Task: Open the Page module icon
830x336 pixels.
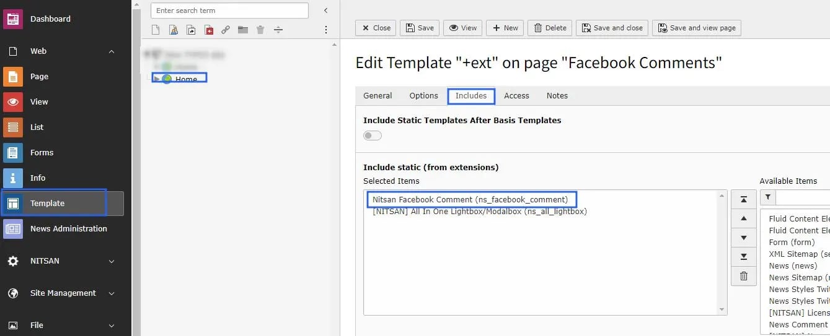Action: [x=13, y=77]
